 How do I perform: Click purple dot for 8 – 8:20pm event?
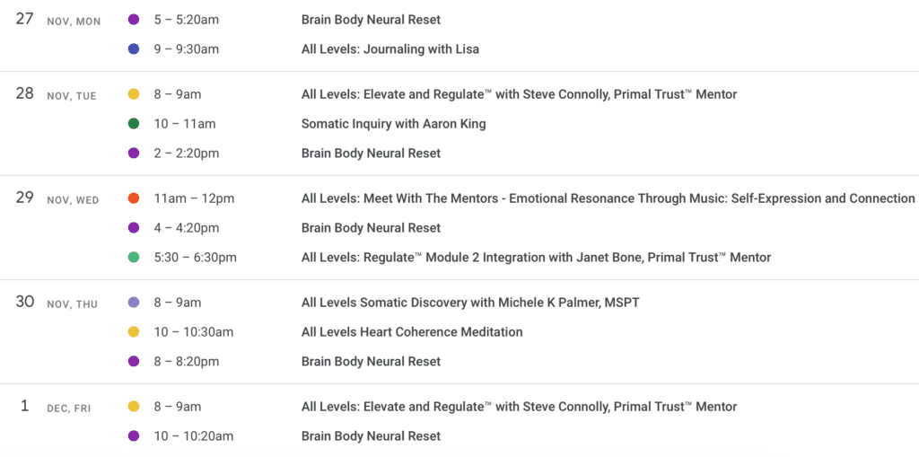[x=134, y=361]
